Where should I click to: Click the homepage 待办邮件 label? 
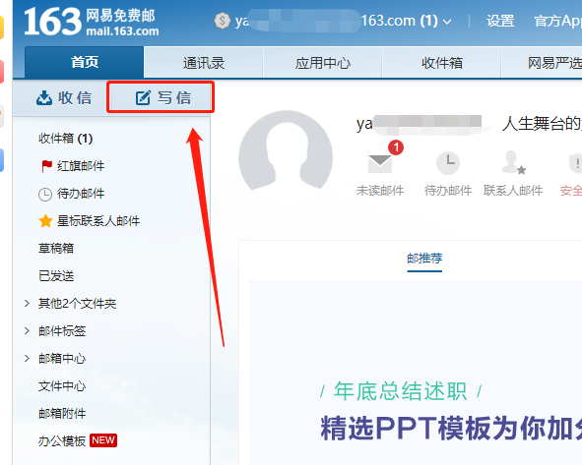tap(448, 191)
